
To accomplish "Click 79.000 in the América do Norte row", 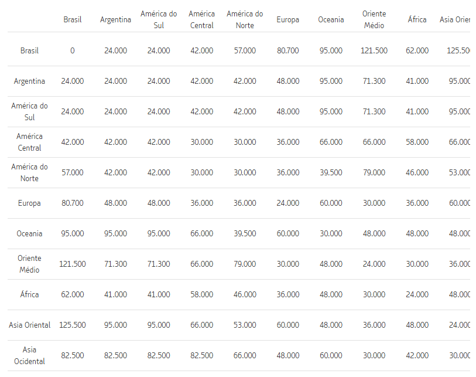I will click(374, 172).
